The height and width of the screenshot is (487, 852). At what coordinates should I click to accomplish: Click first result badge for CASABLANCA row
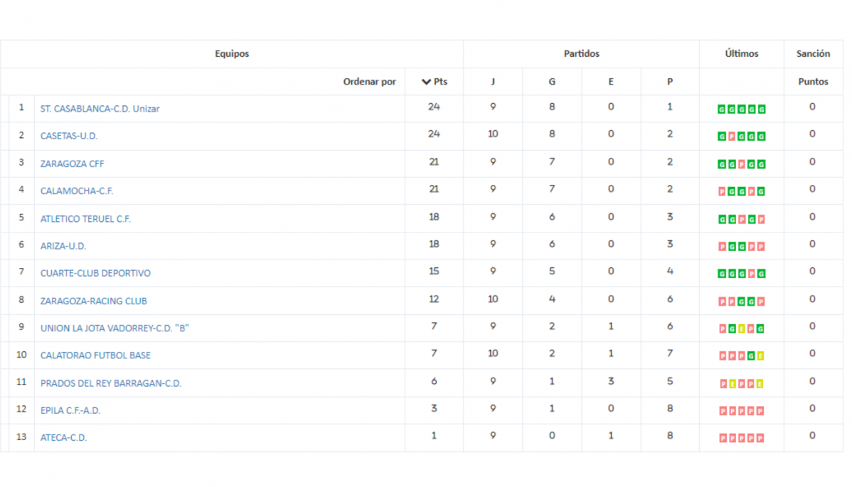tap(722, 109)
